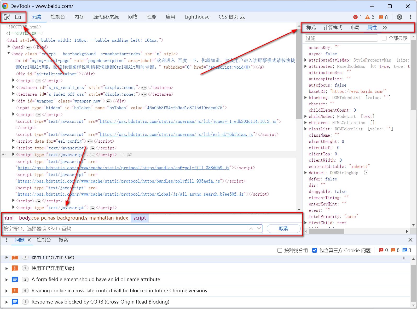
Task: Activate the inspect element picker icon
Action: tap(7, 17)
